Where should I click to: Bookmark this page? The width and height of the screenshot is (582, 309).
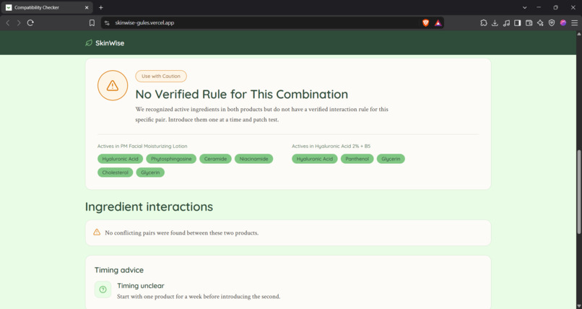92,23
